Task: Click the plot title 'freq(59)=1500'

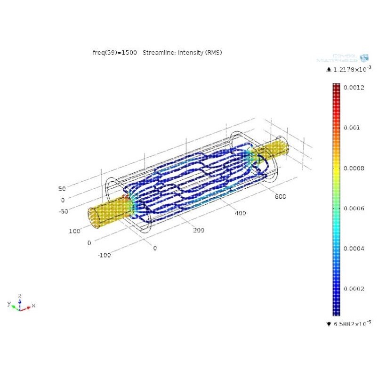Action: (115, 53)
